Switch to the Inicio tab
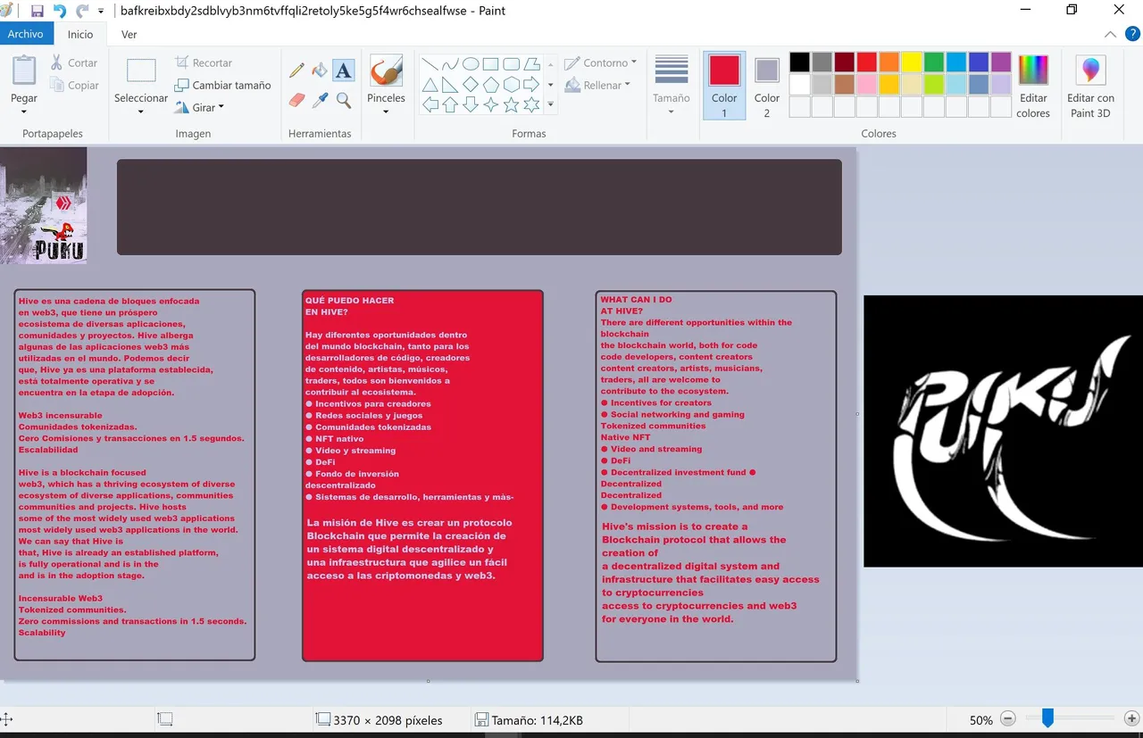The height and width of the screenshot is (738, 1143). [x=80, y=34]
